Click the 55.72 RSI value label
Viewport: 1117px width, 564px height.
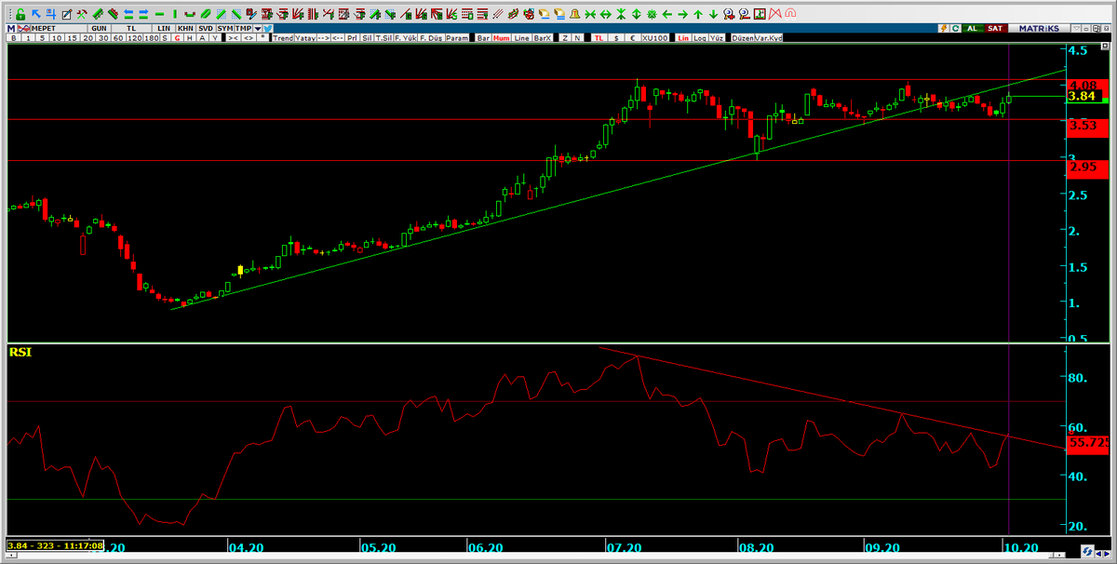pyautogui.click(x=1089, y=443)
